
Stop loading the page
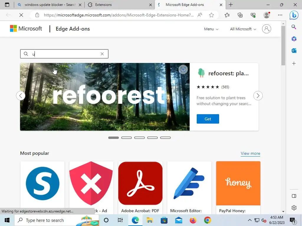point(21,15)
